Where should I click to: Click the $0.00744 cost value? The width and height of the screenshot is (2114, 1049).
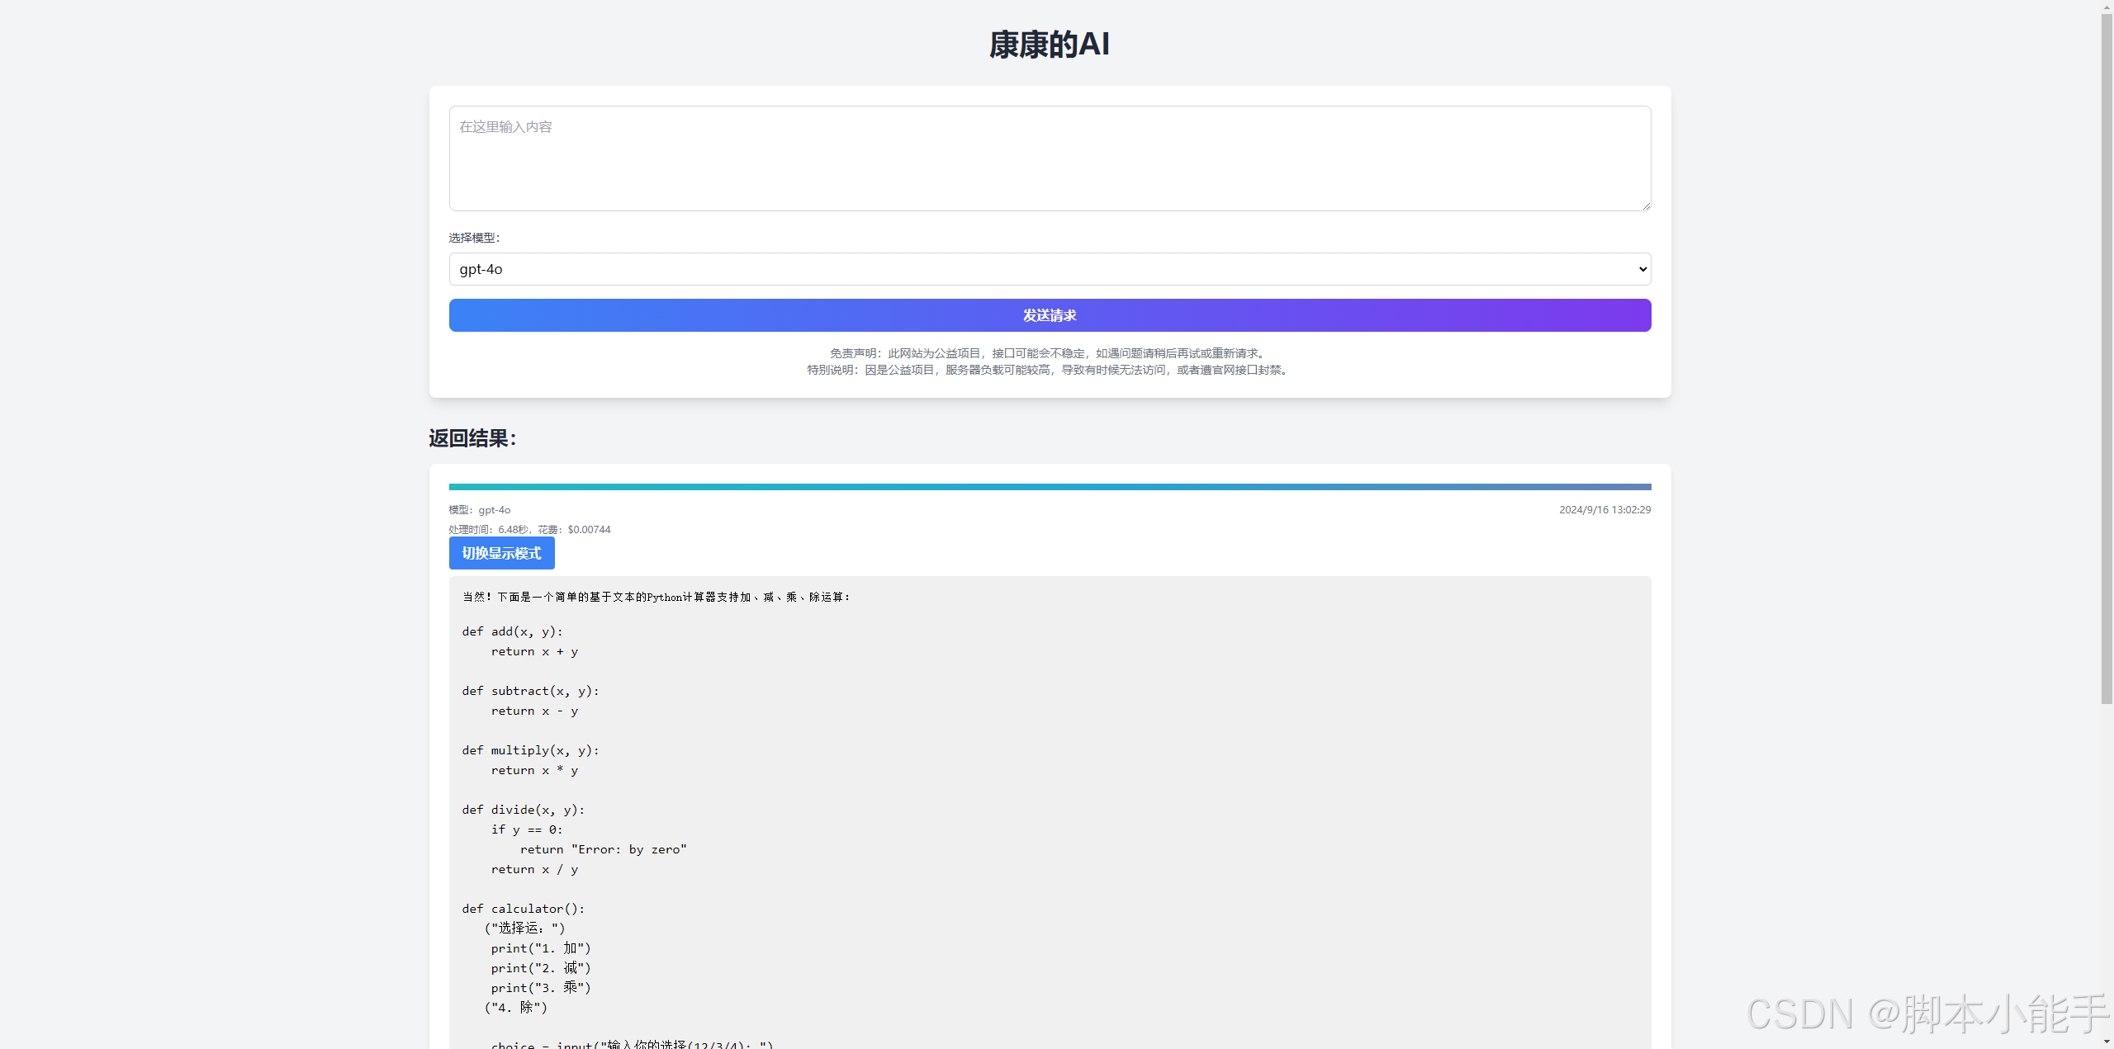[588, 529]
